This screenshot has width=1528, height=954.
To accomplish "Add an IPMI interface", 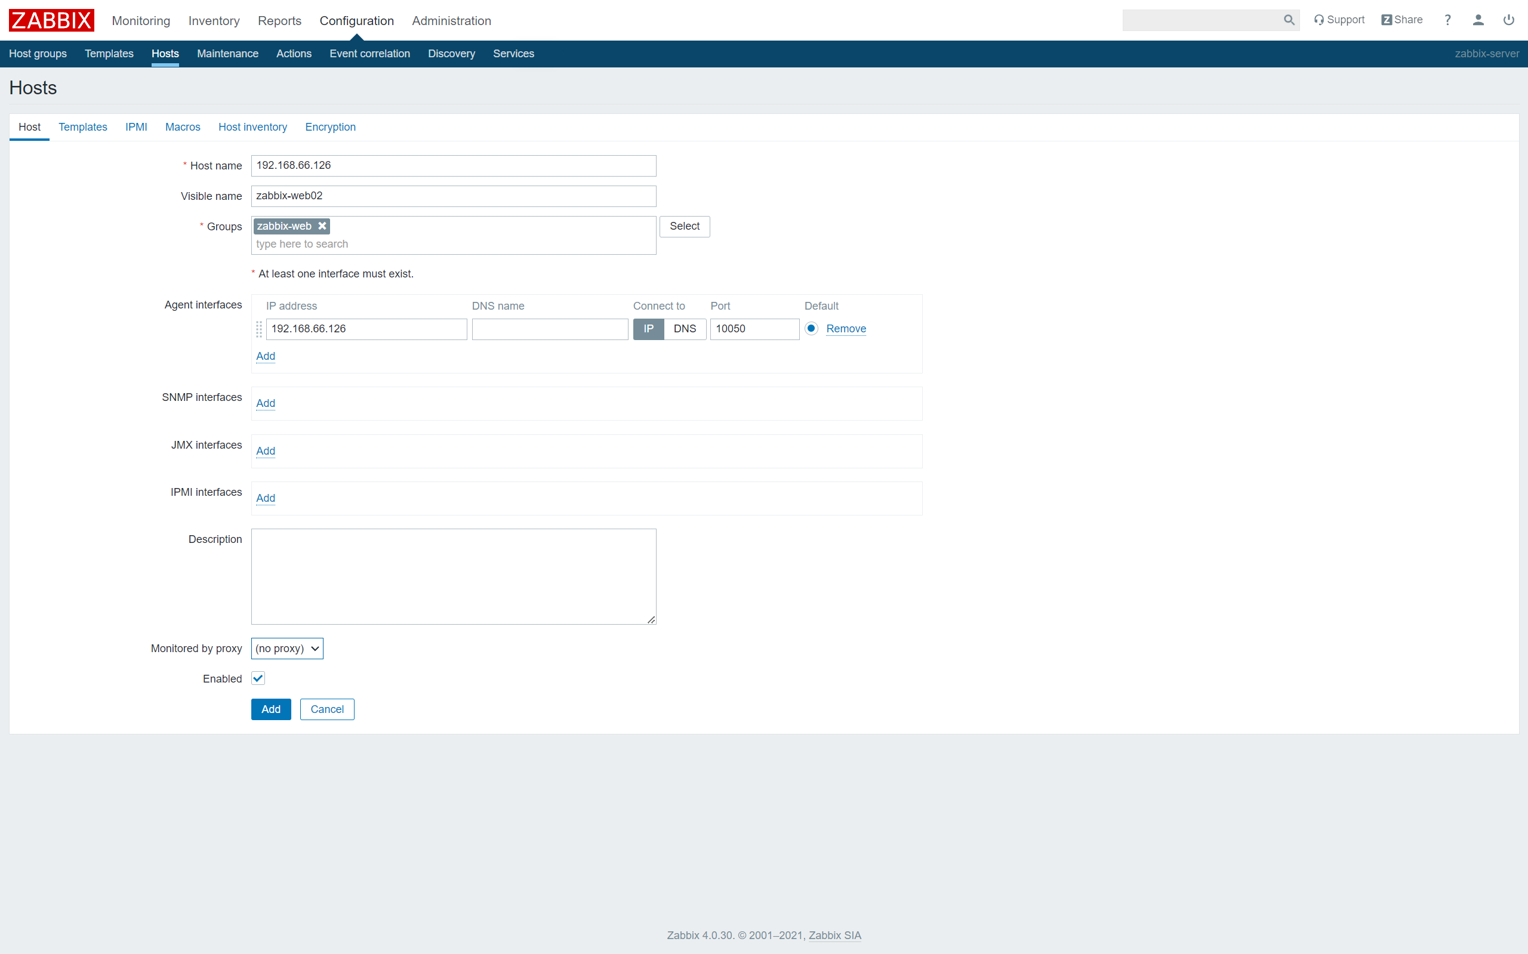I will click(266, 498).
